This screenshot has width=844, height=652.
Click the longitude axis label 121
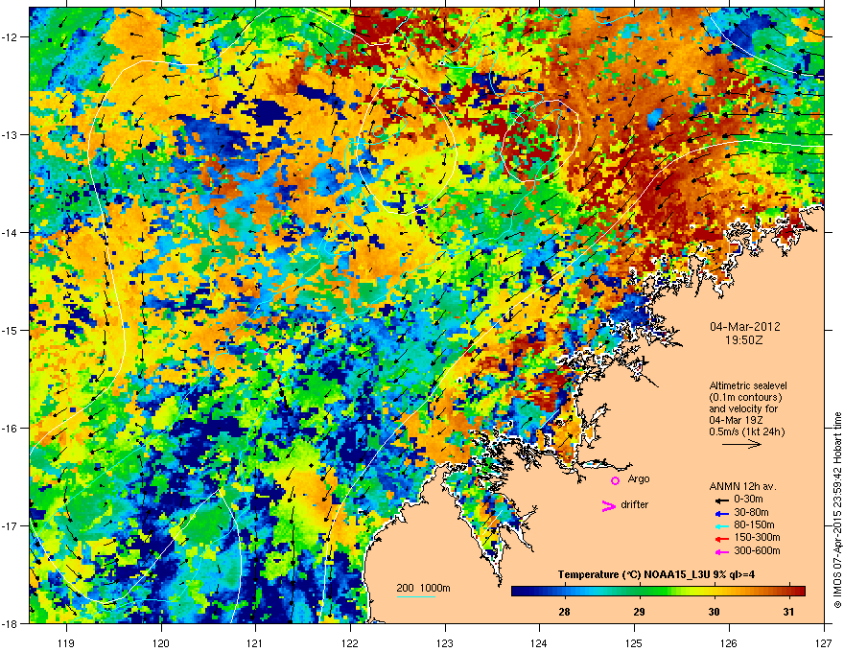pos(256,642)
